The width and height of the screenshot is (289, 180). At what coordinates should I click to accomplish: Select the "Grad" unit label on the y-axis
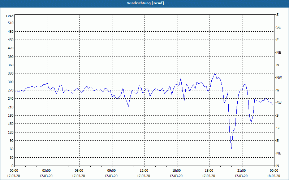click(10, 16)
